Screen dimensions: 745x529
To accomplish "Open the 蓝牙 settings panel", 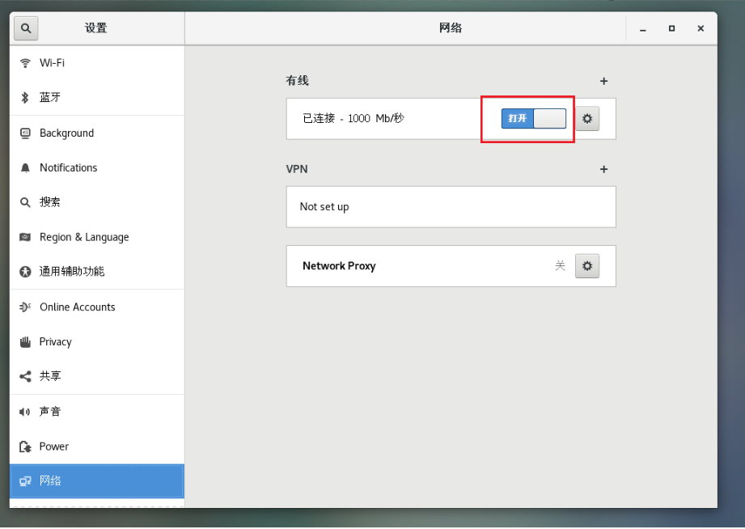I will coord(97,97).
